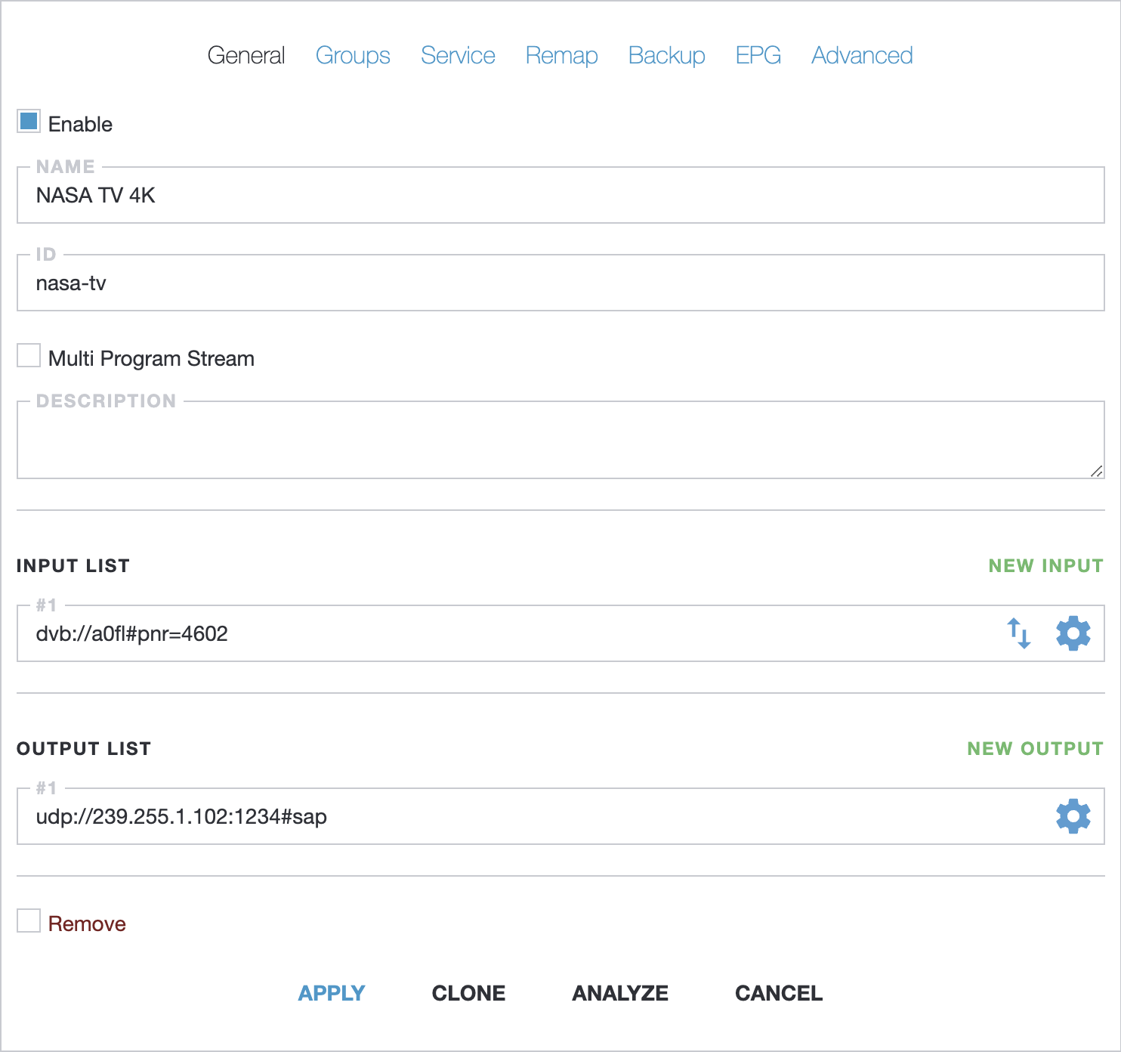Open the Service tab
Image resolution: width=1121 pixels, height=1052 pixels.
pos(458,55)
